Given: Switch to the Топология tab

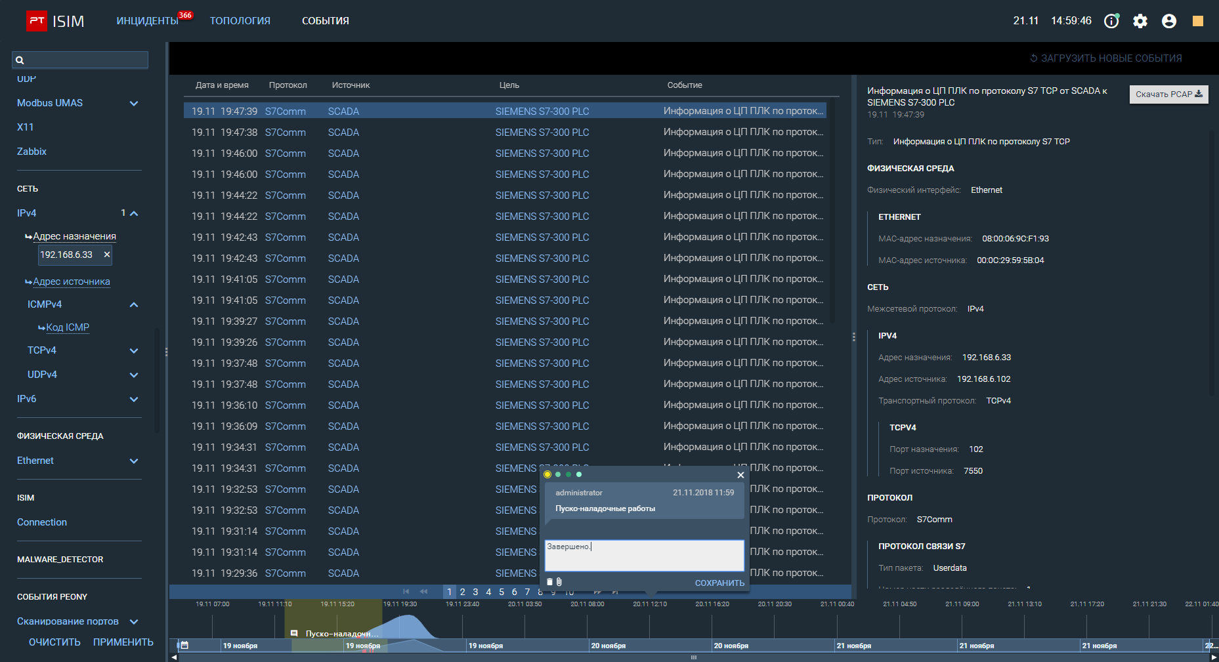Looking at the screenshot, I should (x=240, y=21).
